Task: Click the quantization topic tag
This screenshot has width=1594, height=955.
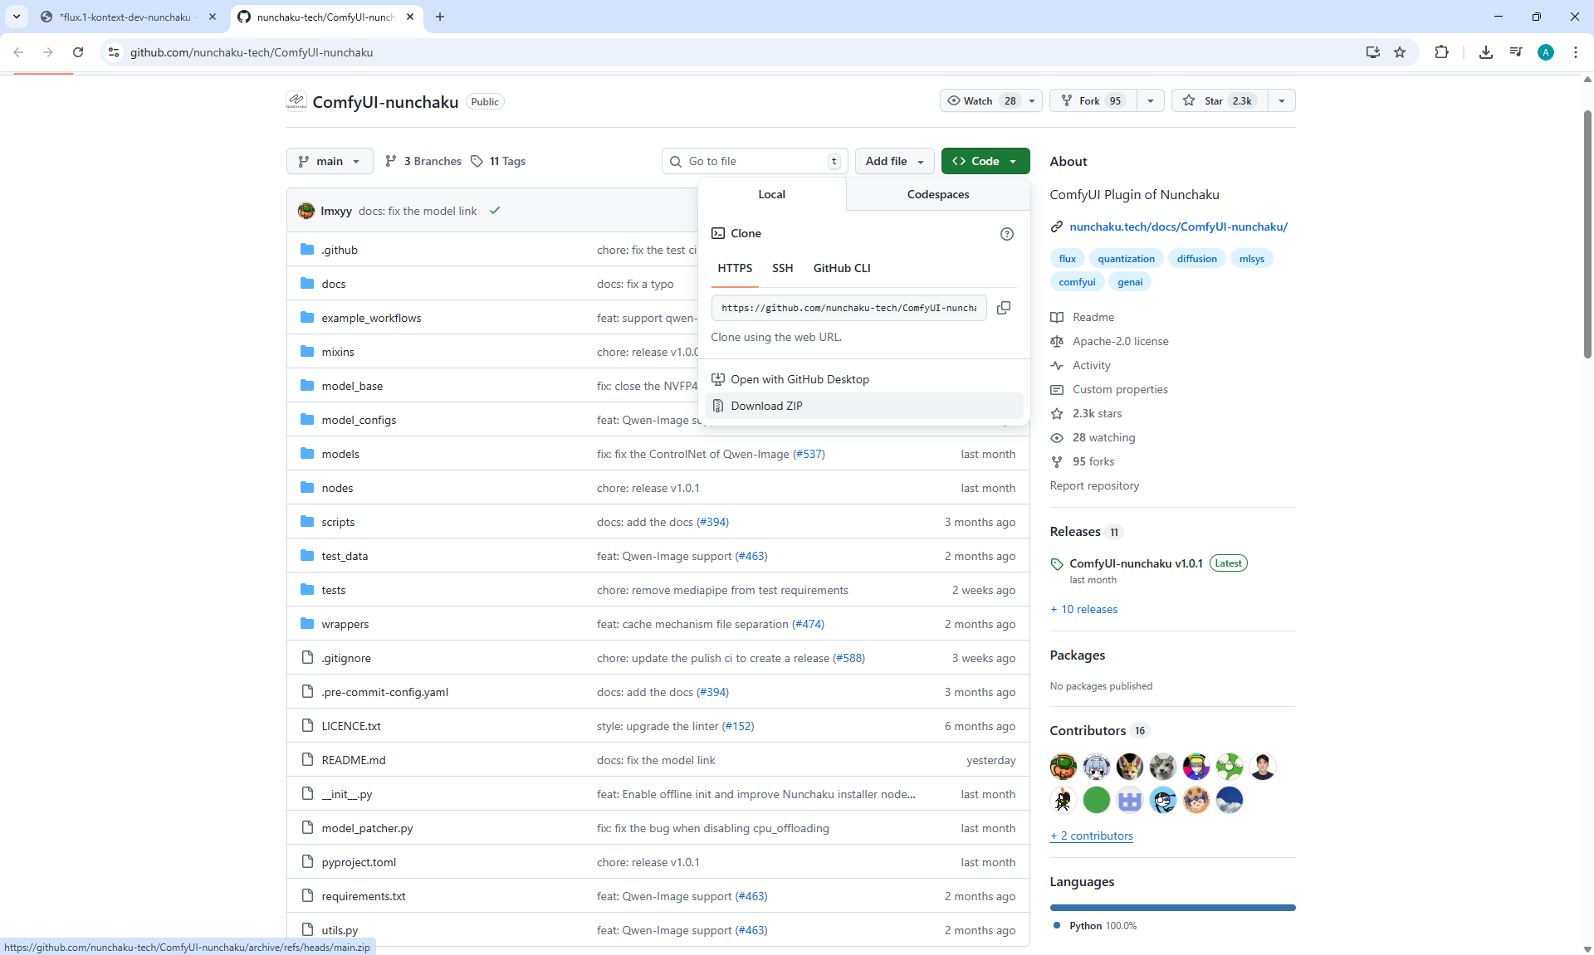Action: 1126,259
